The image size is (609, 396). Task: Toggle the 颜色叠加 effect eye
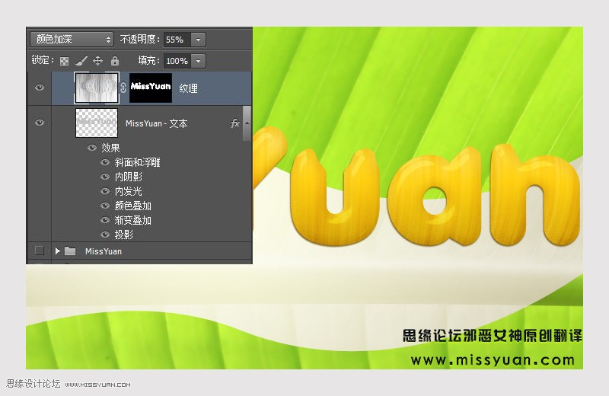tap(105, 206)
